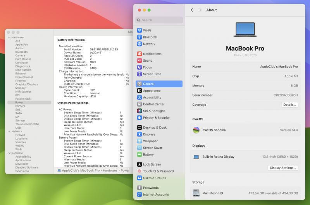Open Wi-Fi settings icon in sidebar

point(139,31)
